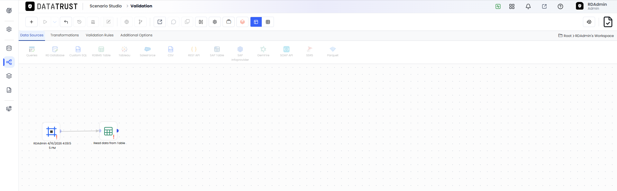
Task: Open the monitor settings icon in sidebar
Action: [x=9, y=109]
